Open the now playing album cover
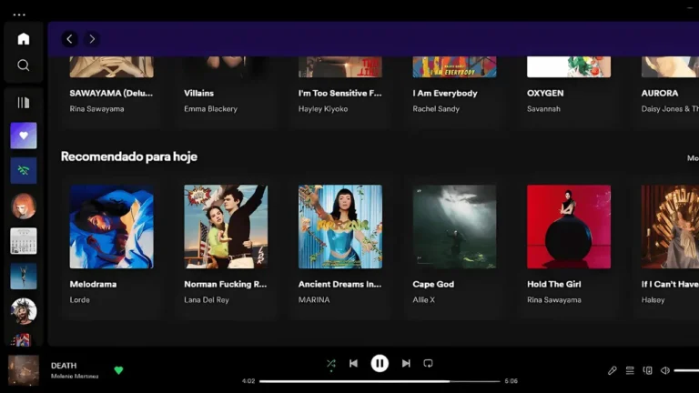699x393 pixels. click(x=24, y=370)
